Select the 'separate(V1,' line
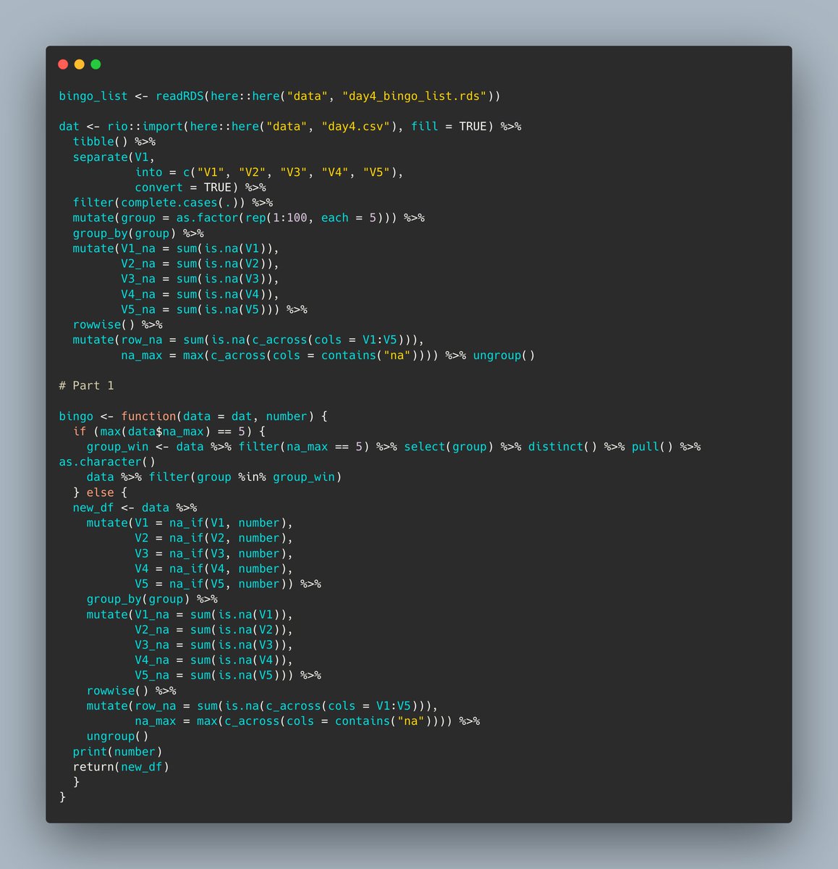 114,156
